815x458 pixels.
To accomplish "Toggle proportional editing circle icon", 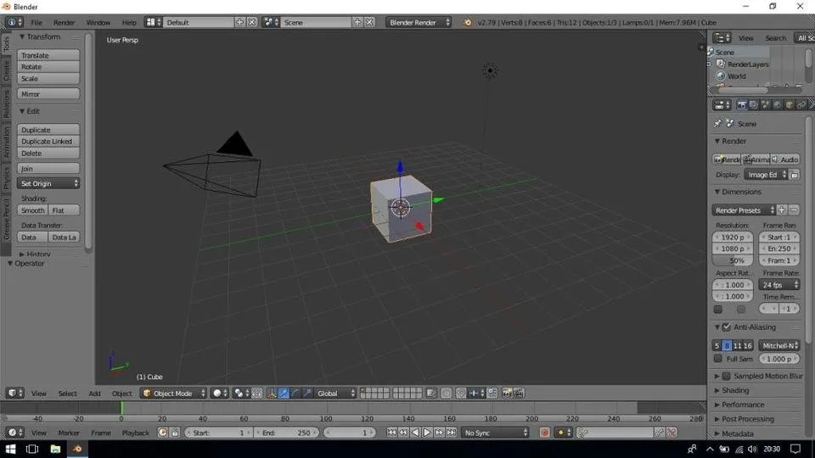I will point(447,393).
